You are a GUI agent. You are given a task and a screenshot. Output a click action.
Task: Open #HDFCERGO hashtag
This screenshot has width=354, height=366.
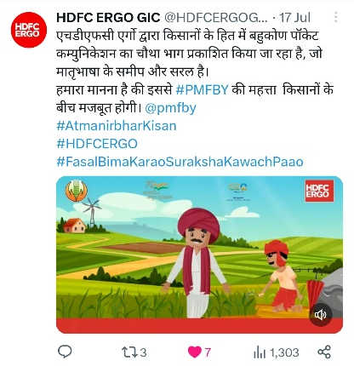[x=97, y=144]
